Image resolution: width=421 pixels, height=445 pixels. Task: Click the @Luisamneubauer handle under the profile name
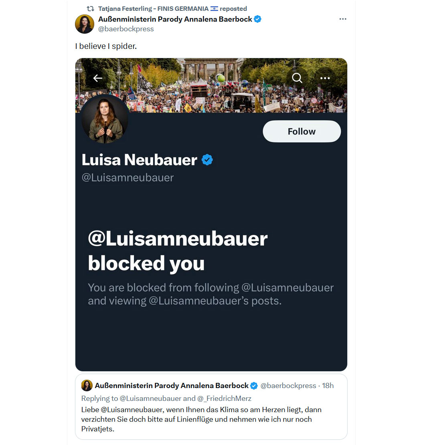click(x=128, y=178)
